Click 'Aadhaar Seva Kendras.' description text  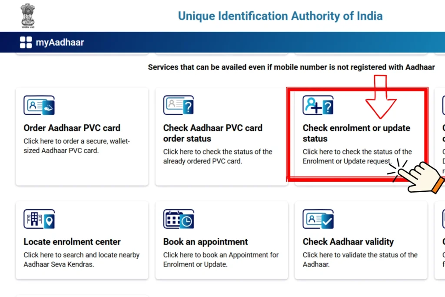point(59,264)
